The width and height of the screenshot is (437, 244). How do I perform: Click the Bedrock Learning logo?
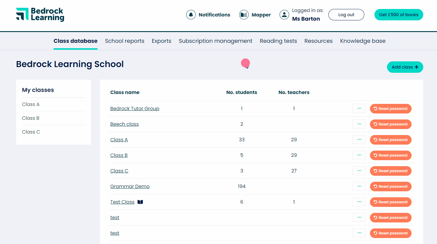click(40, 15)
